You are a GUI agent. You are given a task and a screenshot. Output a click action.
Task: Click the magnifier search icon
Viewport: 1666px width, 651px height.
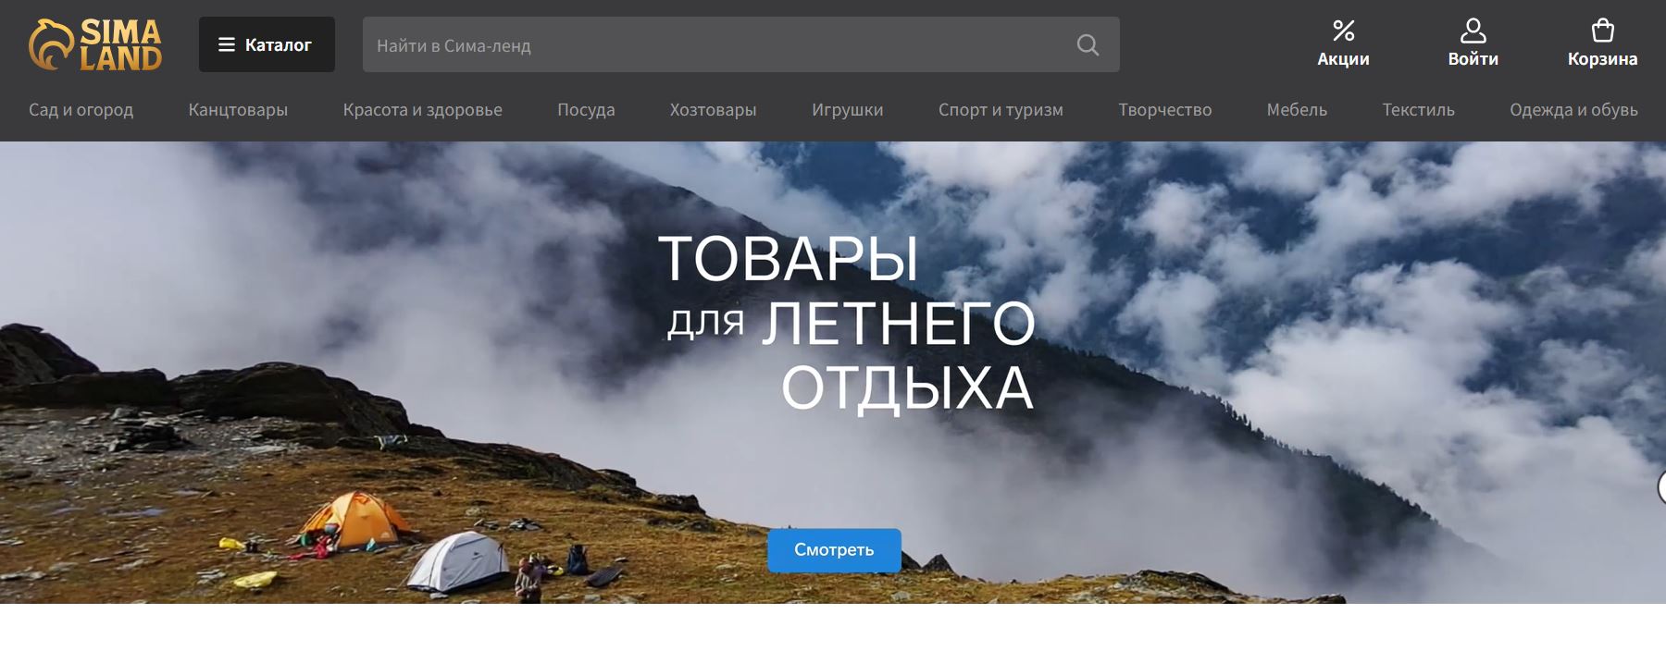[1088, 44]
